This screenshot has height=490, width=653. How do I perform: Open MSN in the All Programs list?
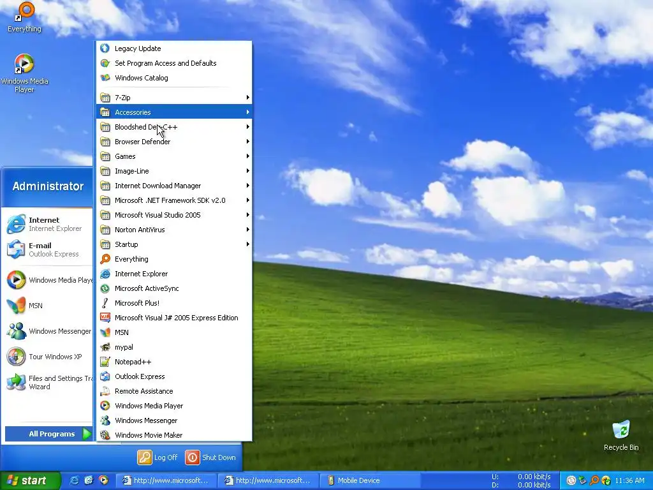click(x=174, y=332)
